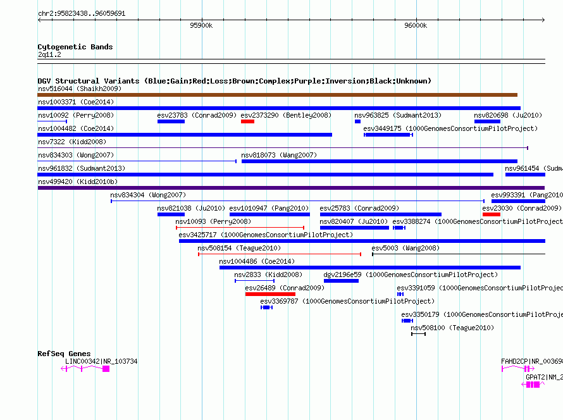
Task: Click the ruler left arrow end
Action: click(x=39, y=20)
